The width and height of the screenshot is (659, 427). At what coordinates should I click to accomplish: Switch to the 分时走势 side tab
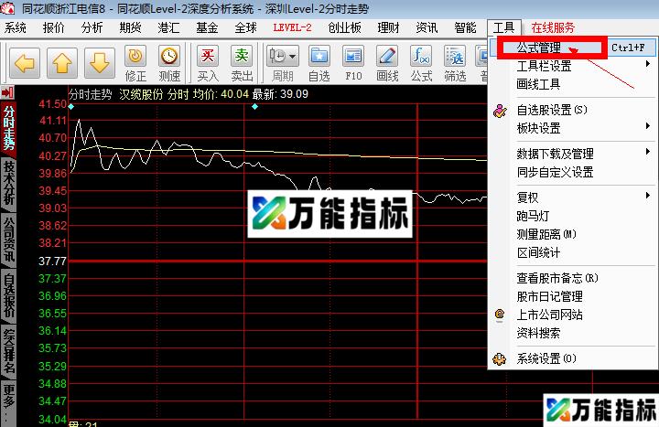click(9, 128)
